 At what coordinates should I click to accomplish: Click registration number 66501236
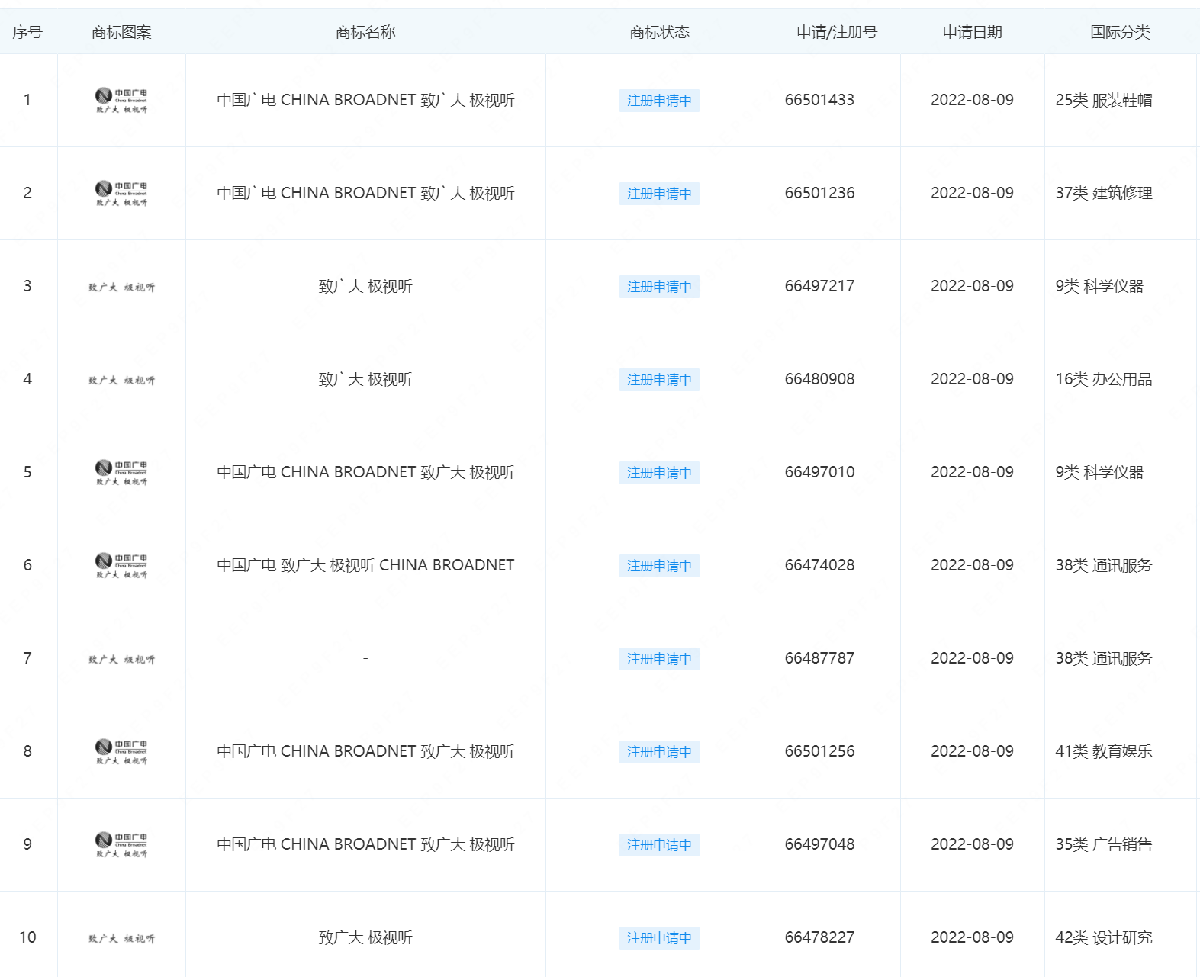[x=819, y=193]
